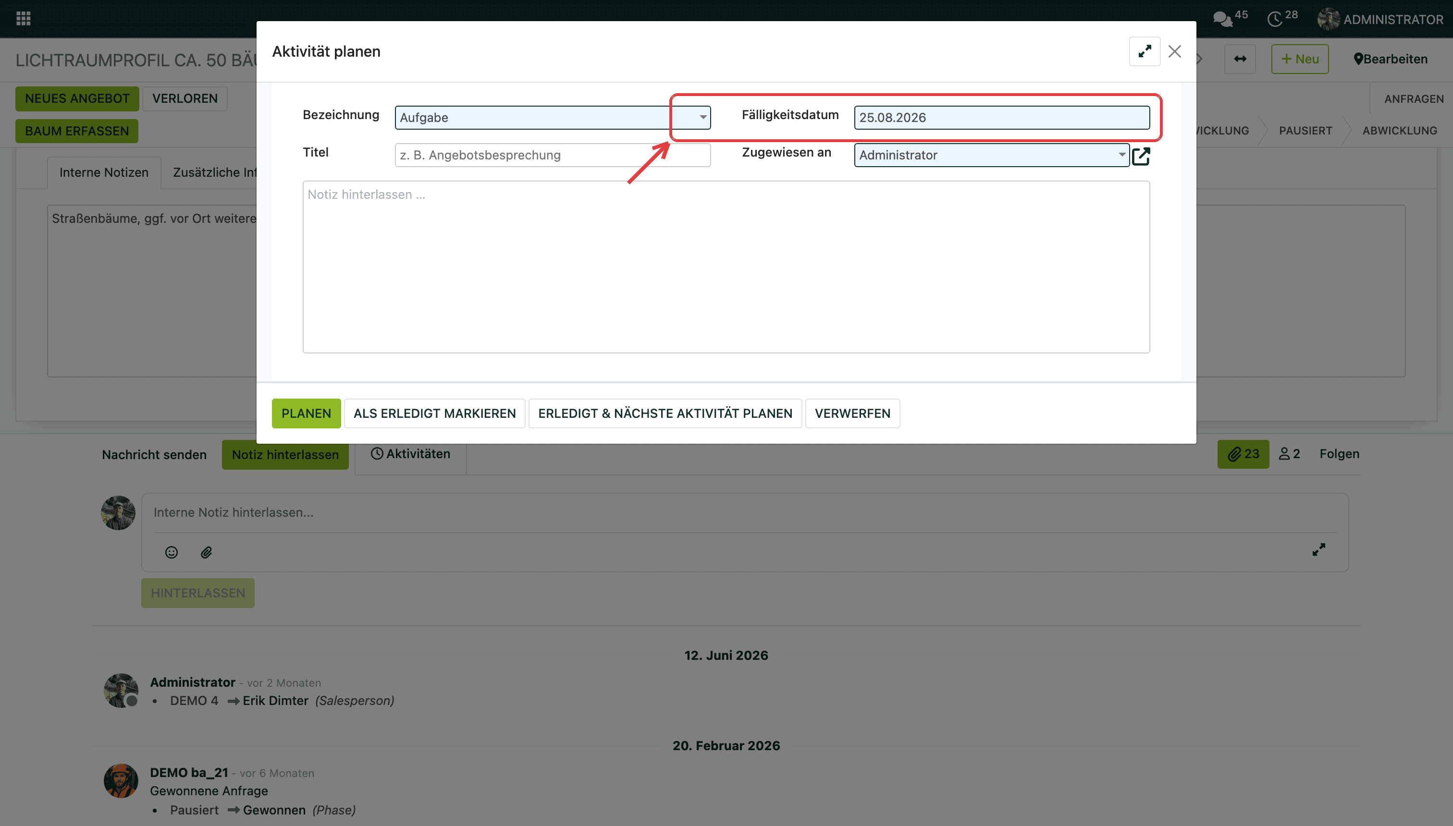Click the horizontal arrows icon next to Neu
This screenshot has width=1453, height=826.
(1240, 59)
